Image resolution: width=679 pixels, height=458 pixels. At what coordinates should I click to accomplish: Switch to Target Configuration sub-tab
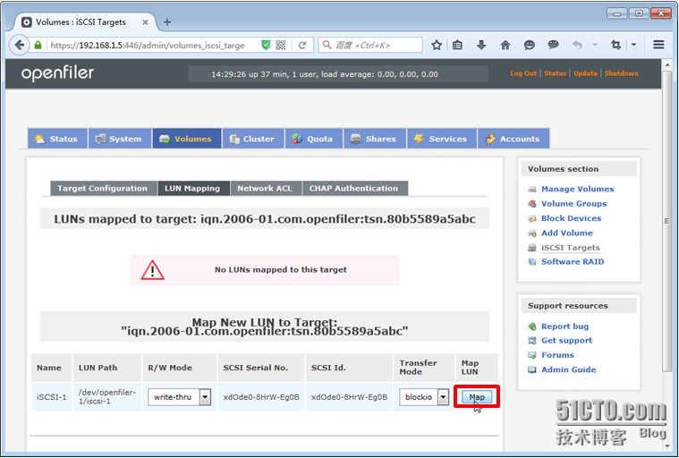103,189
